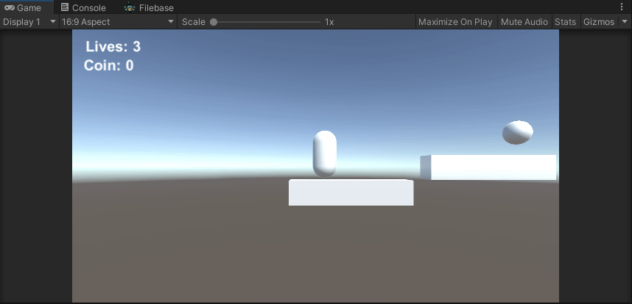Open the Console tab
Image resolution: width=632 pixels, height=304 pixels.
(x=83, y=7)
